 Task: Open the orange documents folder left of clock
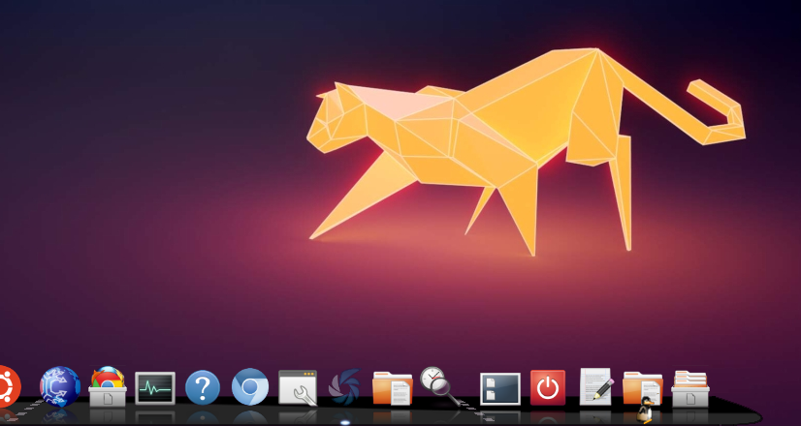click(x=392, y=387)
